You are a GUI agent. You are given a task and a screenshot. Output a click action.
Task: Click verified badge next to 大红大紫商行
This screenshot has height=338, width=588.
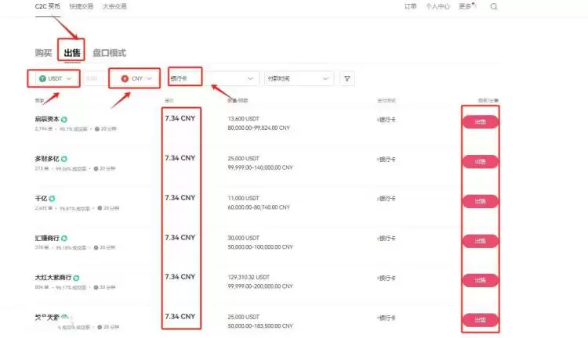coord(77,277)
